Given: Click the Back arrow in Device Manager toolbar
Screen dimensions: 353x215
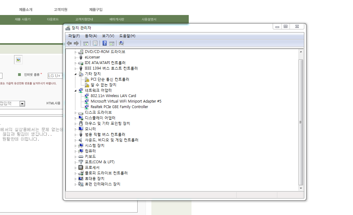Looking at the screenshot, I should tap(69, 43).
